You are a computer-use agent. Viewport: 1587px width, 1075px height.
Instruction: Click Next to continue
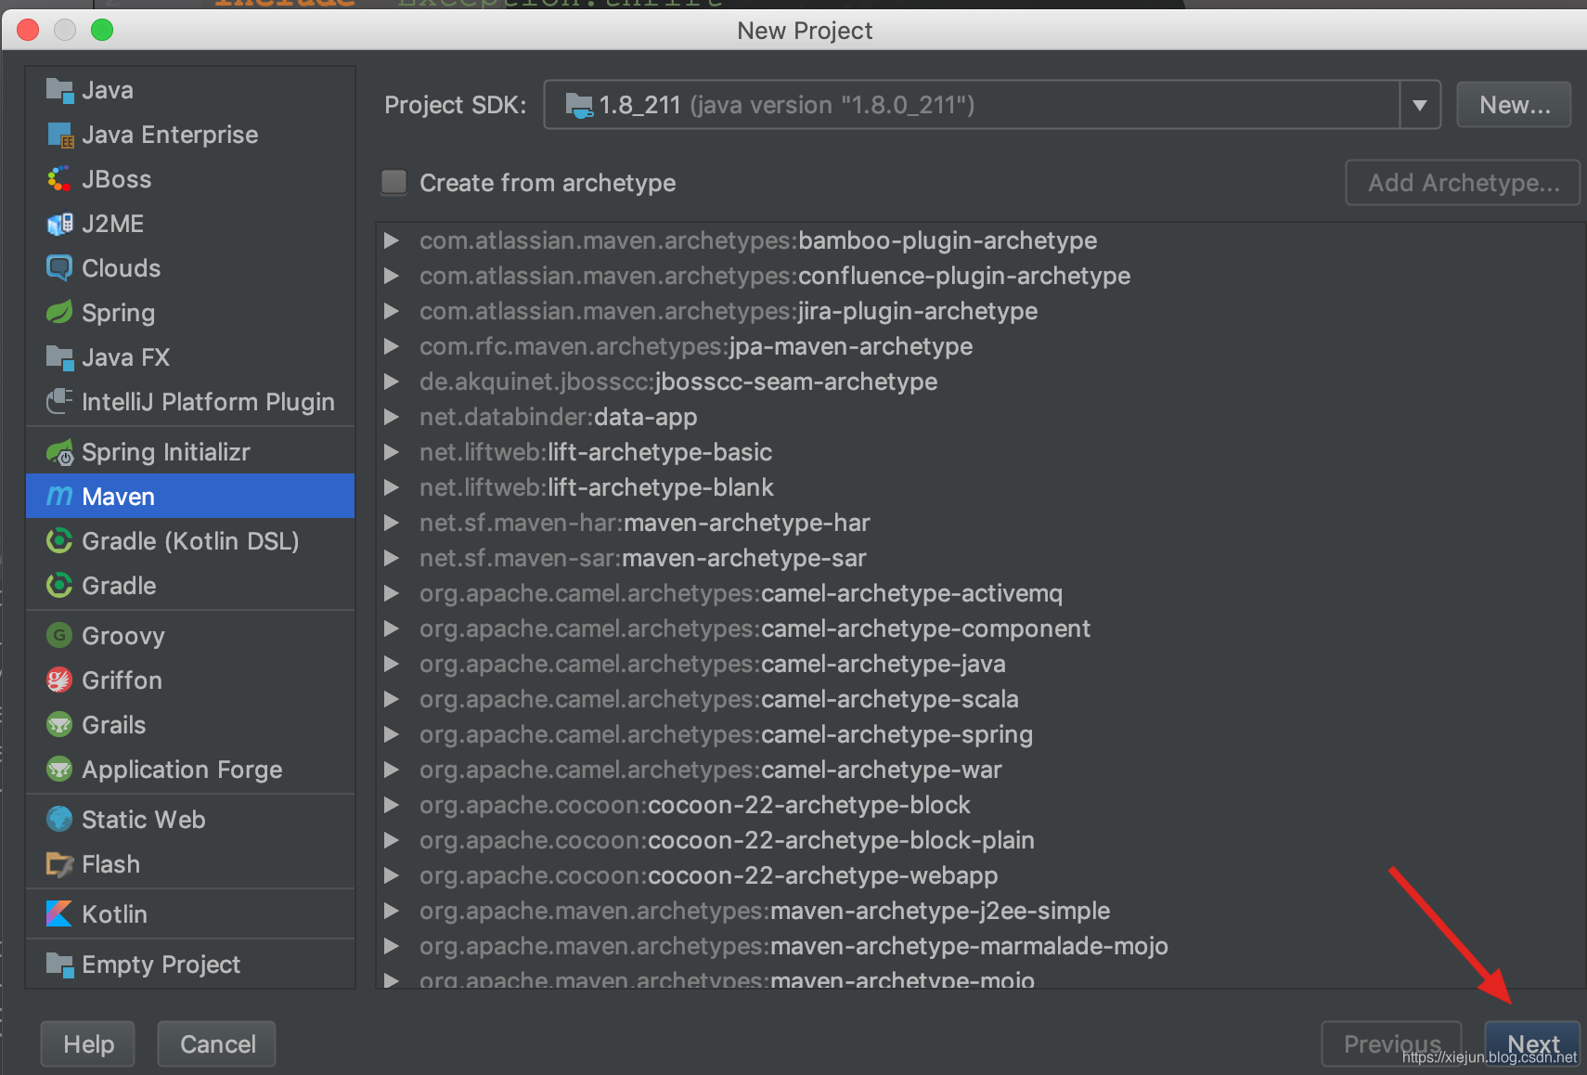[1532, 1044]
